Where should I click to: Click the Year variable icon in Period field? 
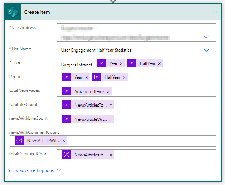tap(67, 77)
